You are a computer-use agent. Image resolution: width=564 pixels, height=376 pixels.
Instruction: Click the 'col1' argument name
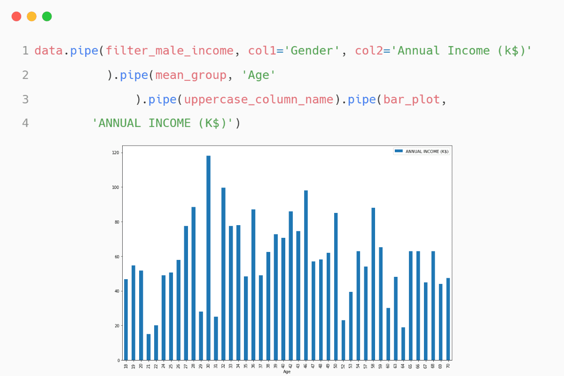pos(262,51)
